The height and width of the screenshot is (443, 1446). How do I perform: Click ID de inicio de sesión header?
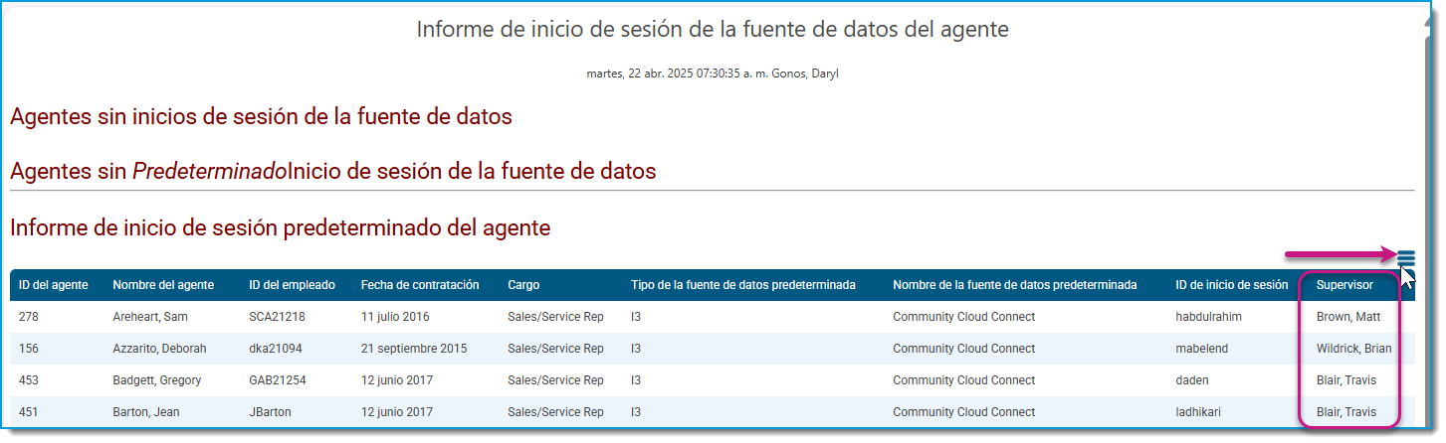click(1231, 285)
